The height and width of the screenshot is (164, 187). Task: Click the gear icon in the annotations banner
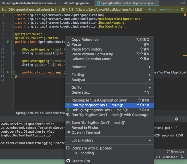(182, 9)
